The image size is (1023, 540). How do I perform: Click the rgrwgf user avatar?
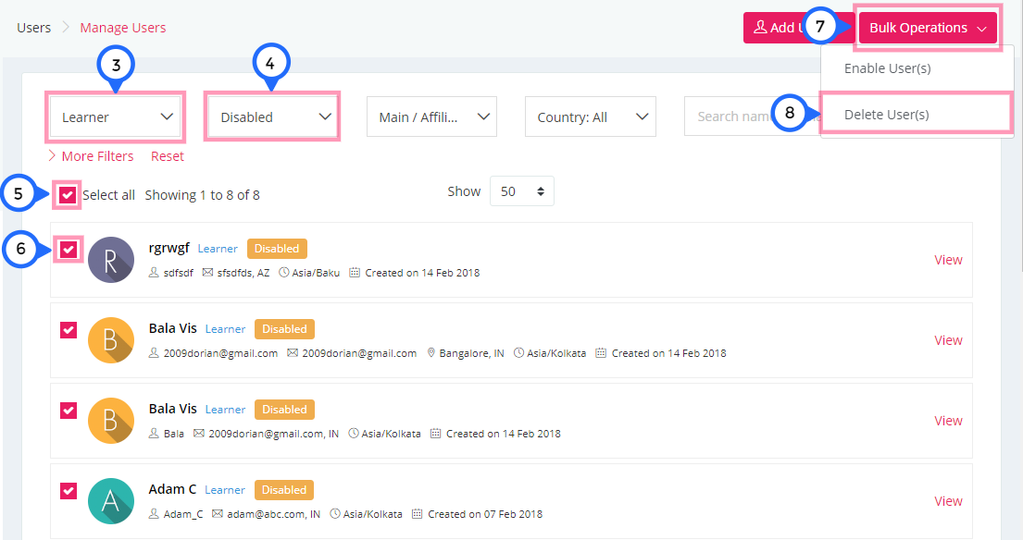[x=111, y=259]
